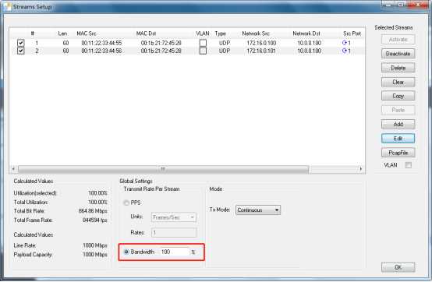Select the PPS radio button
Image resolution: width=432 pixels, height=282 pixels.
pos(126,203)
